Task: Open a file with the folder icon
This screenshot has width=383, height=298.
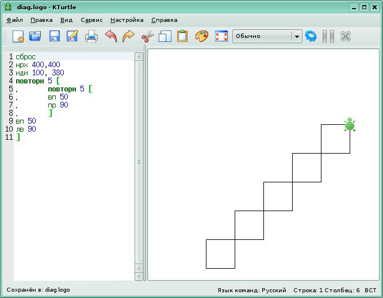Action: click(36, 36)
